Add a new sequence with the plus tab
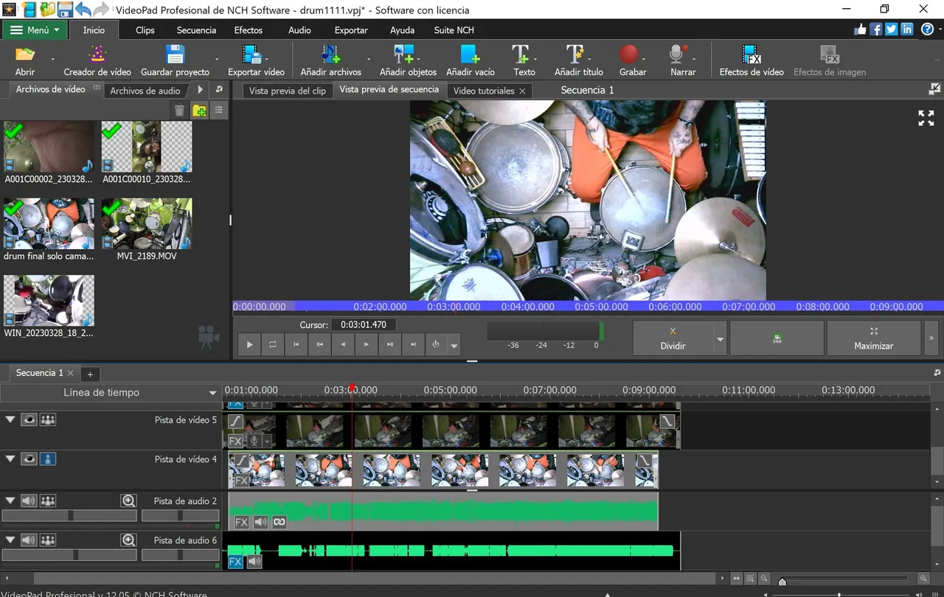Image resolution: width=944 pixels, height=597 pixels. coord(90,374)
